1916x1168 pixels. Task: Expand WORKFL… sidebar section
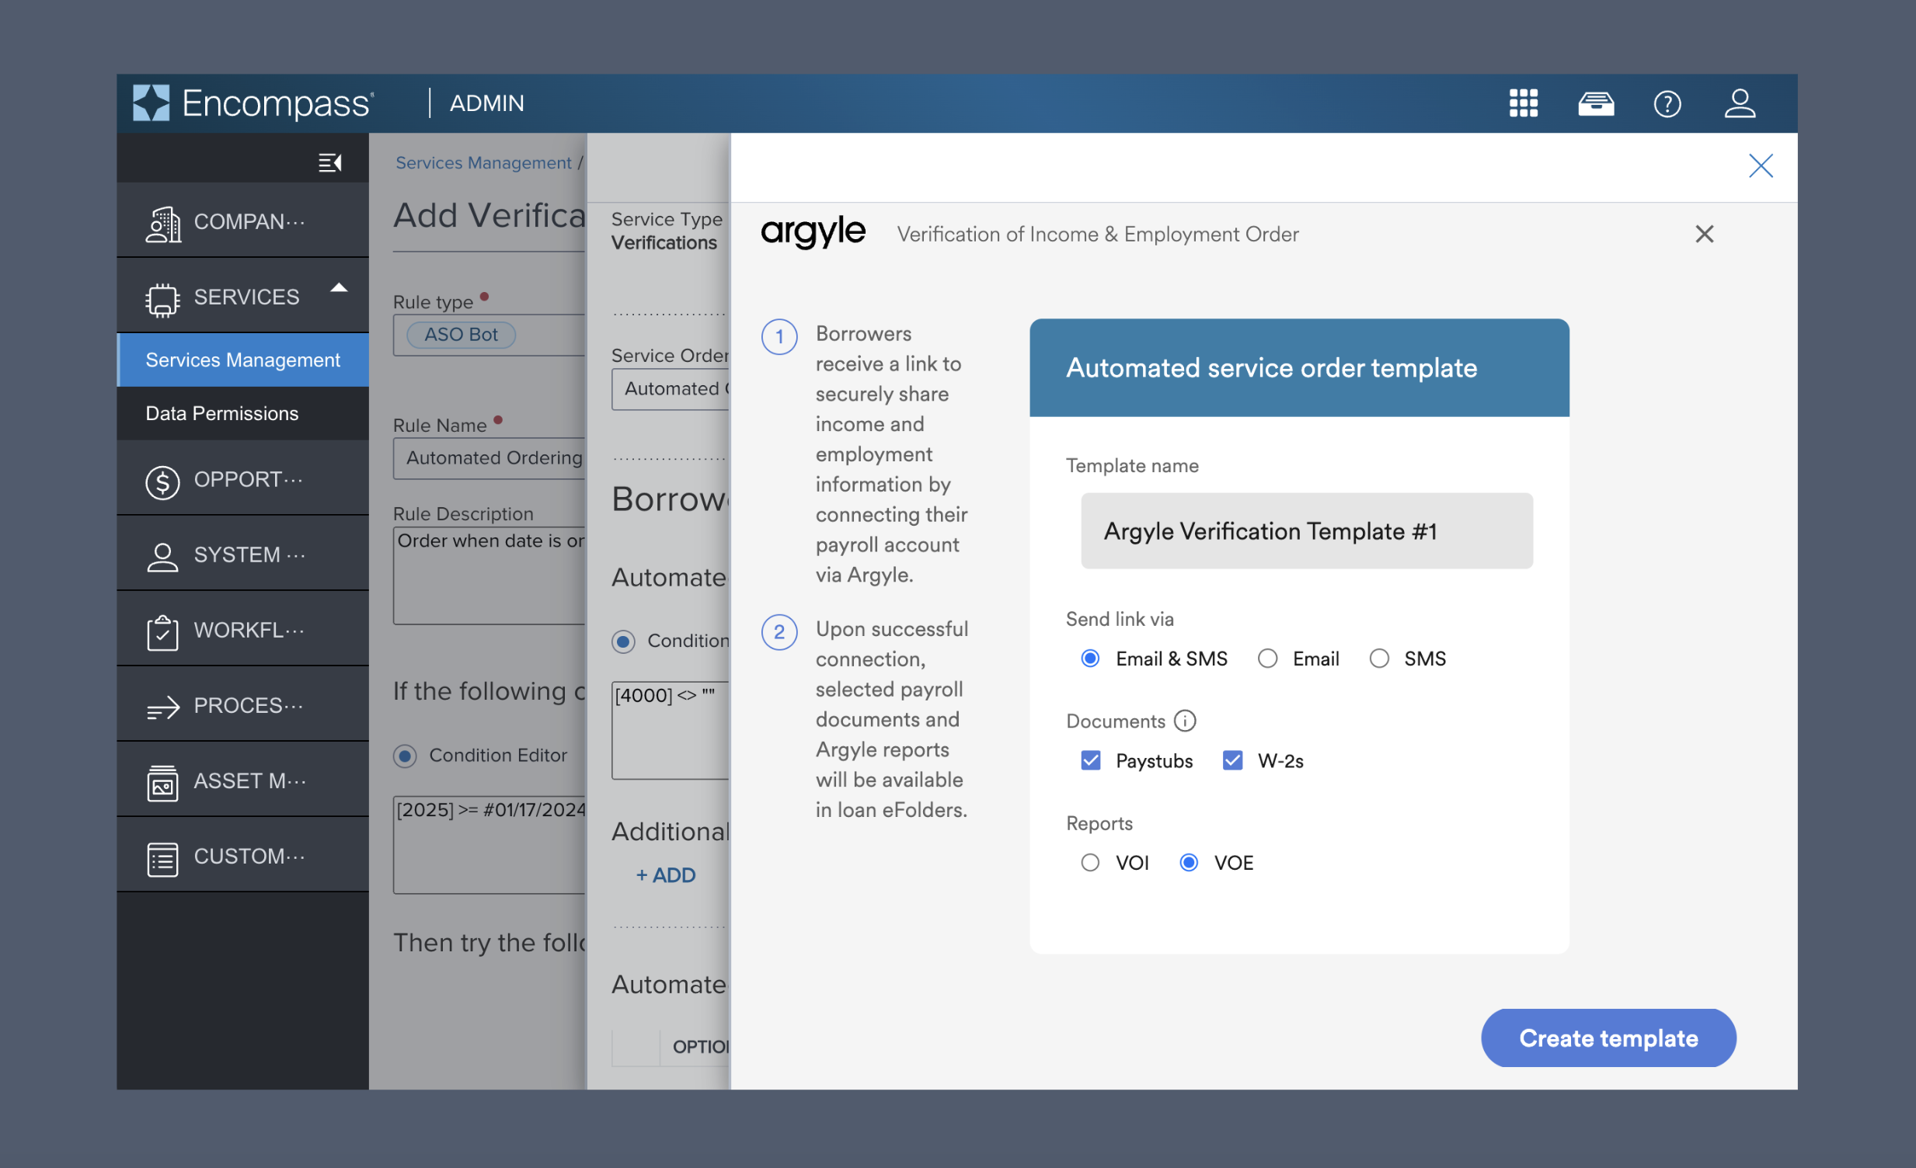[242, 630]
